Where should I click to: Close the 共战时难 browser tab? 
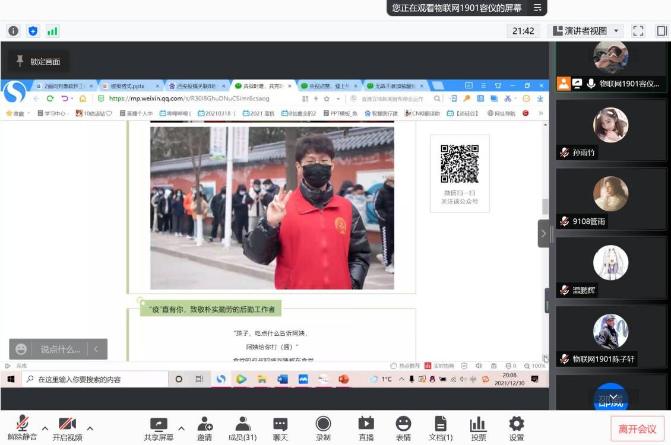[290, 86]
